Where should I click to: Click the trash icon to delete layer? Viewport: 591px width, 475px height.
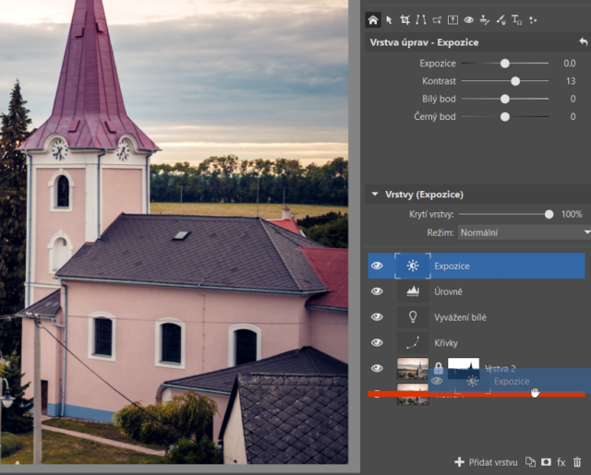(578, 461)
